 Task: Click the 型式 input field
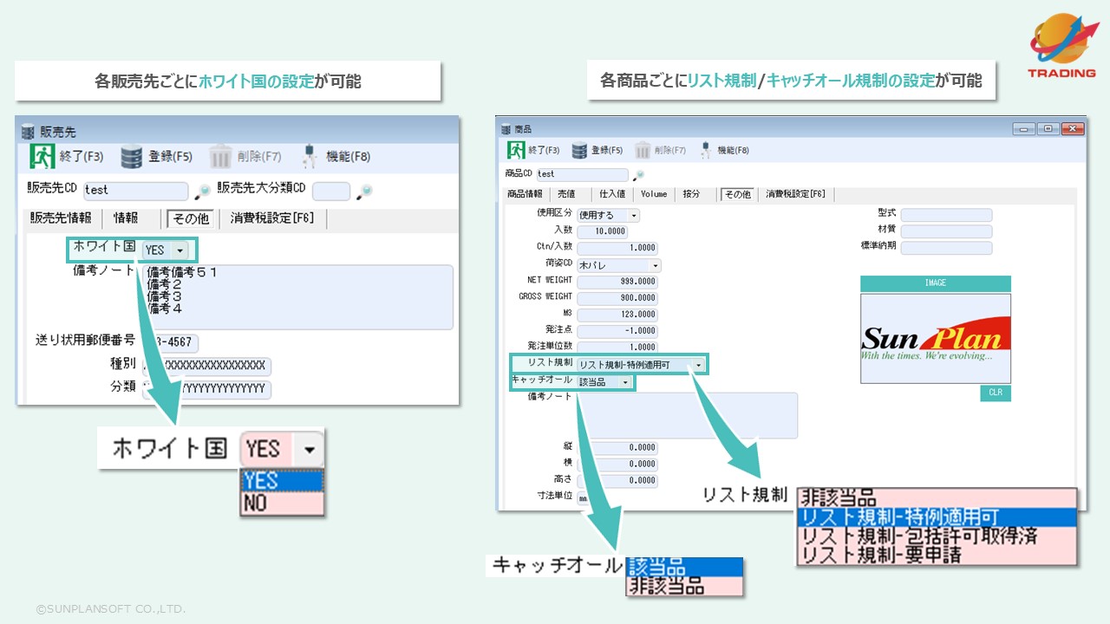(946, 215)
